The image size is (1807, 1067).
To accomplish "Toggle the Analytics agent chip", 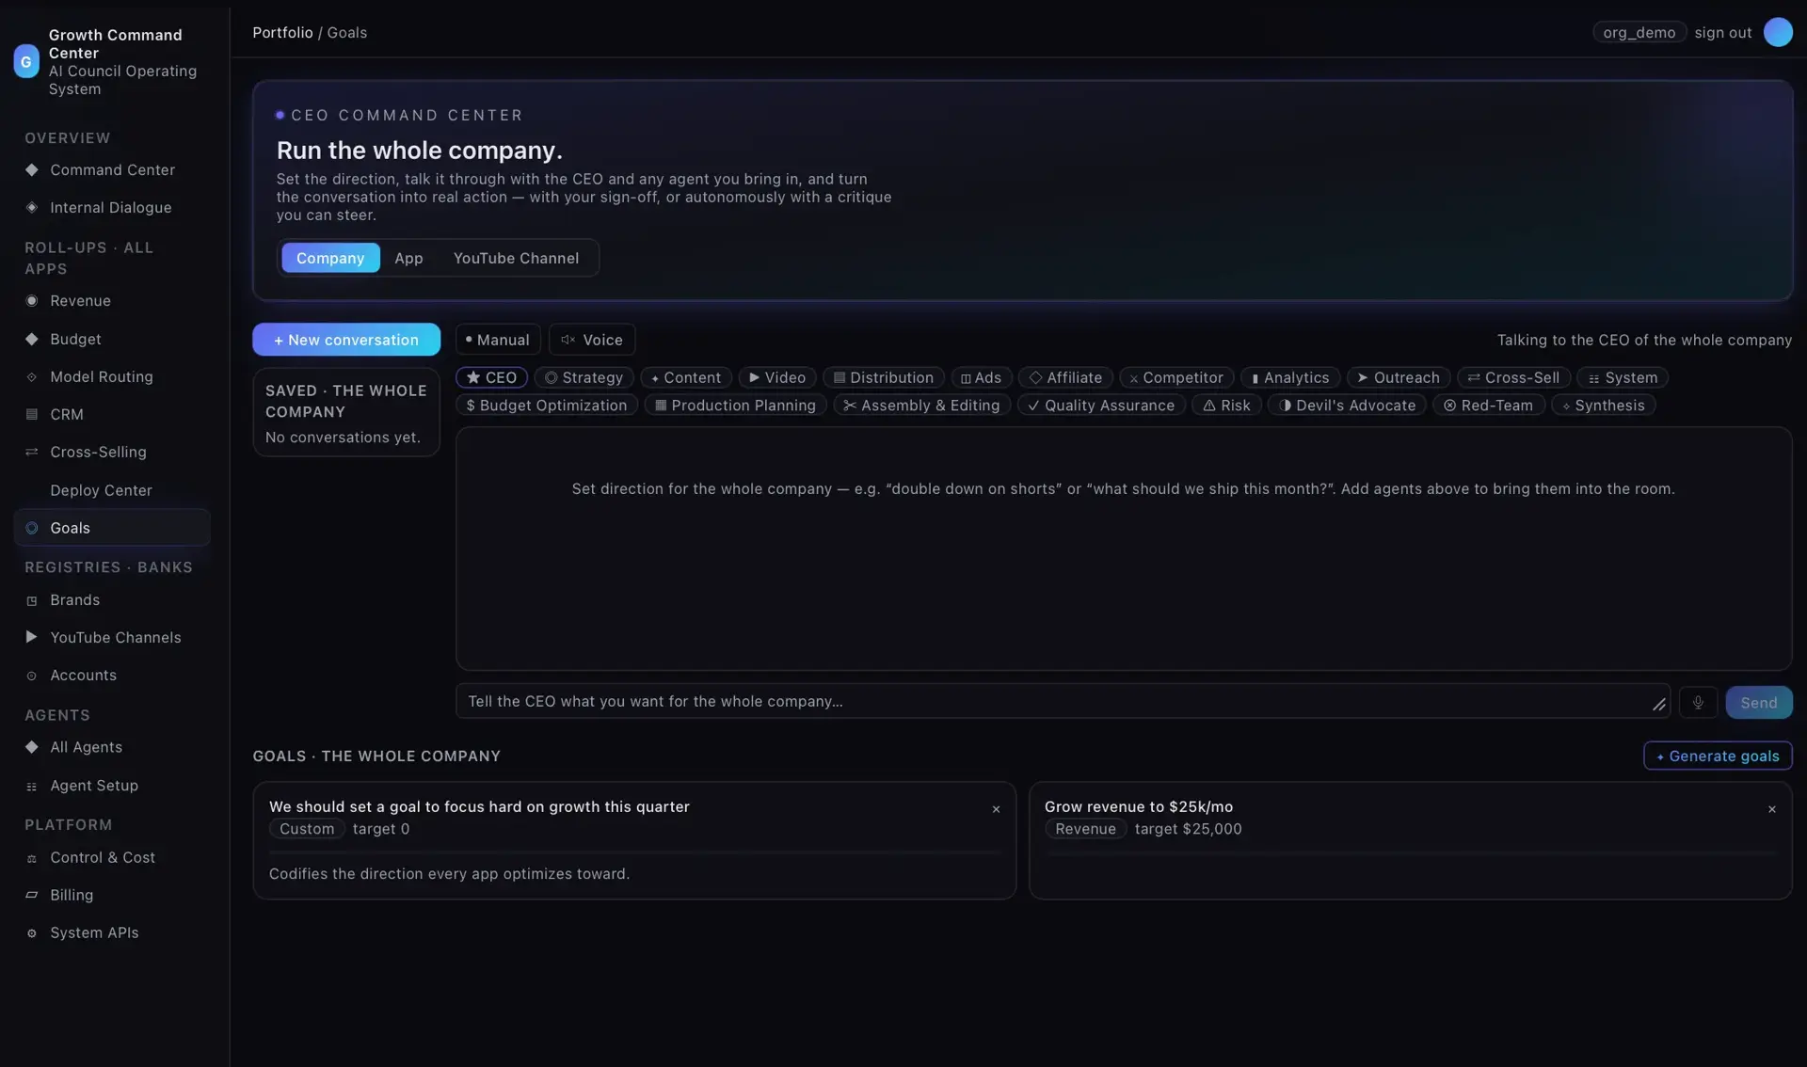I will point(1290,377).
